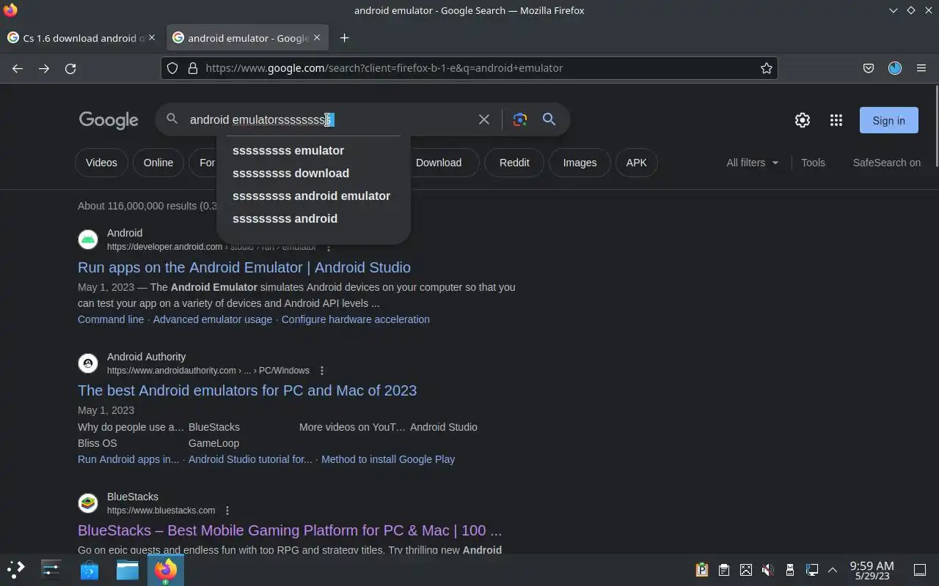Close the Cs 1.6 download tab
Viewport: 939px width, 586px height.
coord(152,37)
